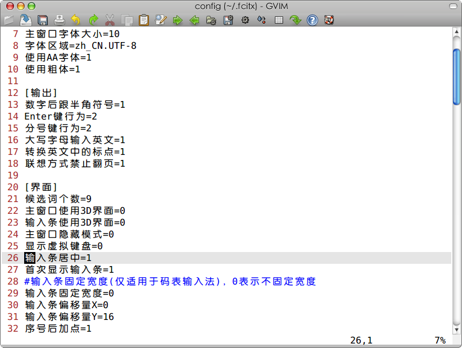
Task: Click line 25 '显示虚拟键盘=0'
Action: tap(64, 246)
